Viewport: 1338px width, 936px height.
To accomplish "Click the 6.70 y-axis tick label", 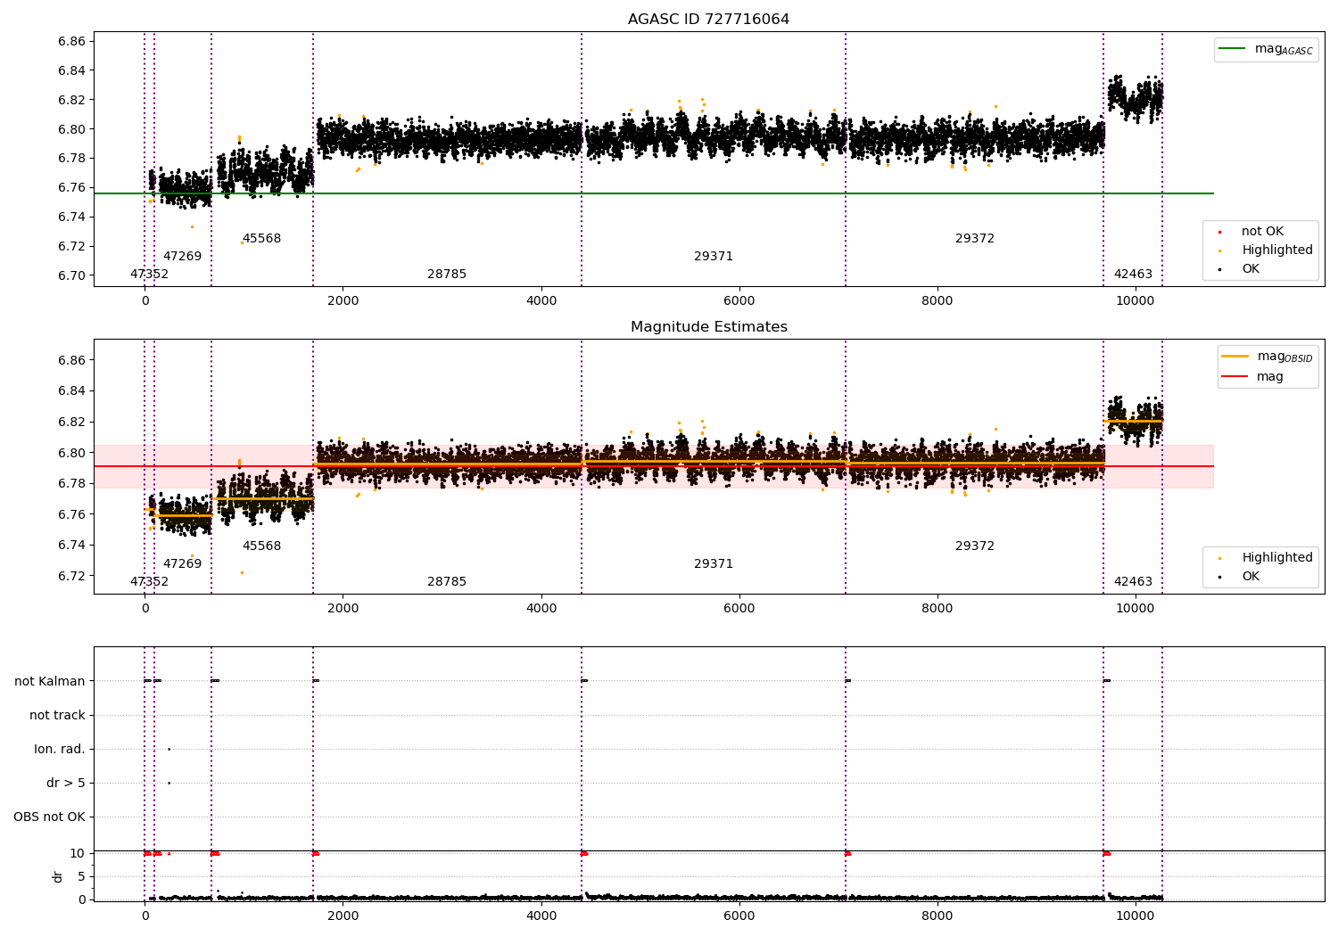I will [x=72, y=275].
